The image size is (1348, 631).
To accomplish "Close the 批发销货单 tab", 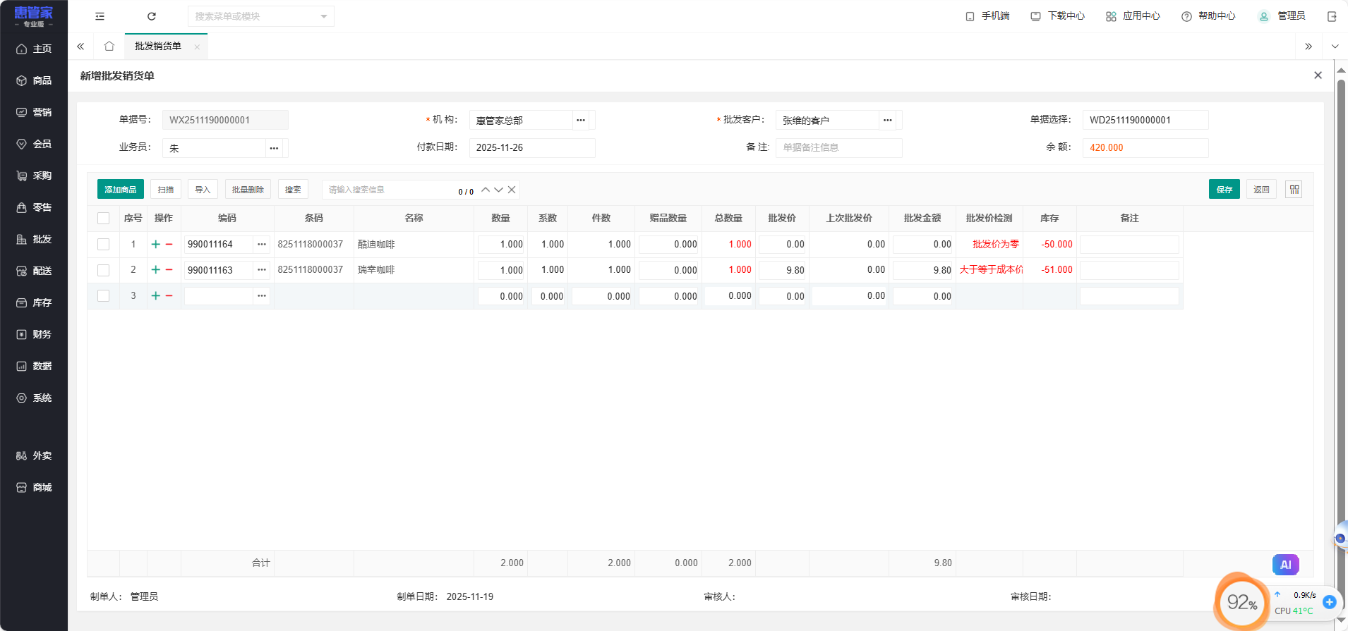I will coord(197,47).
